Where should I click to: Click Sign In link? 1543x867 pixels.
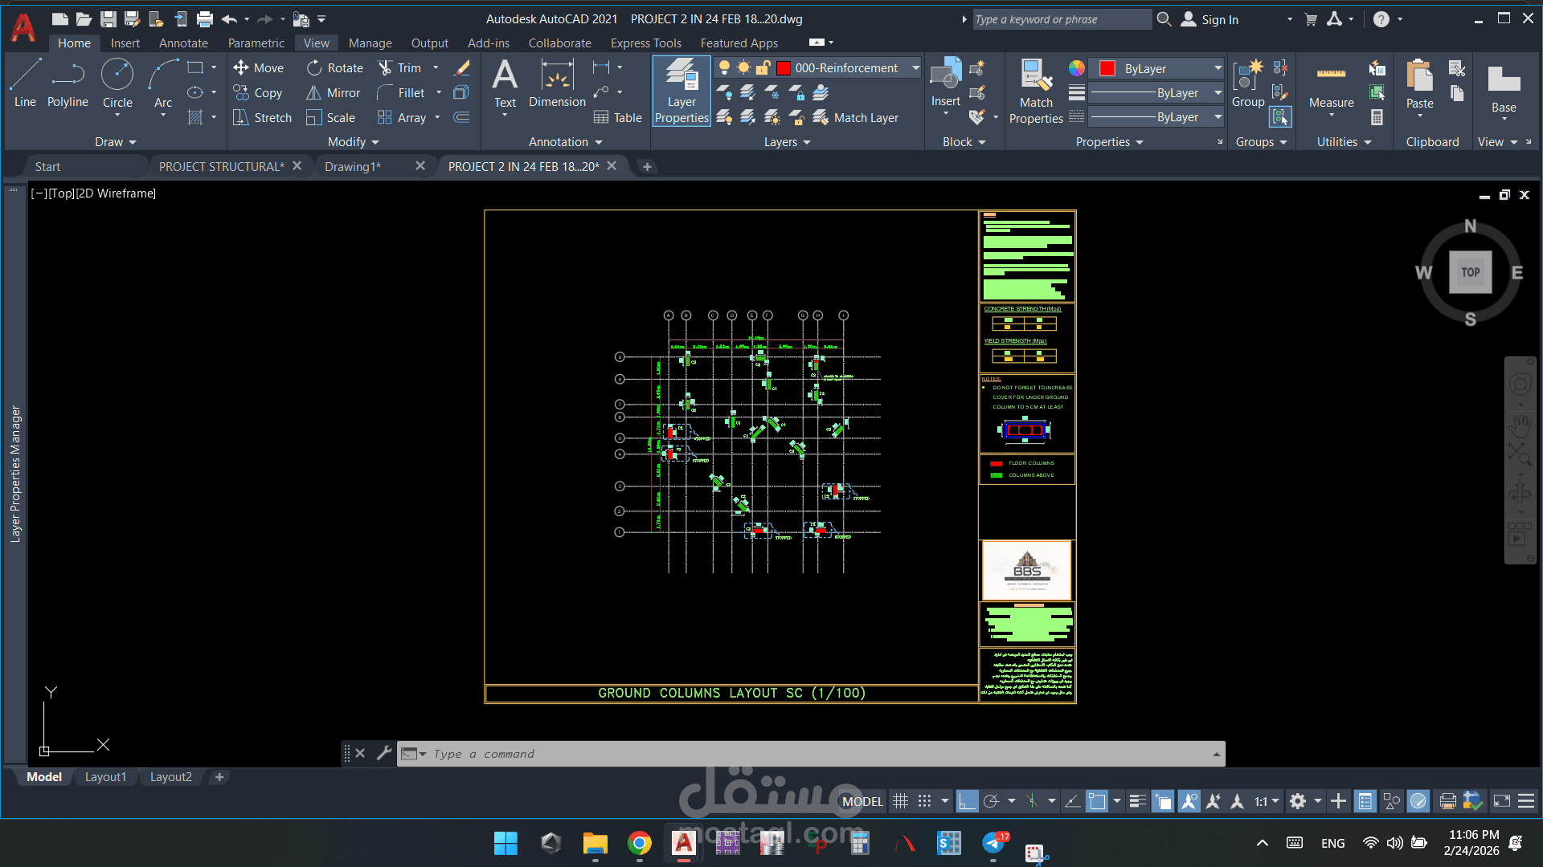coord(1219,20)
